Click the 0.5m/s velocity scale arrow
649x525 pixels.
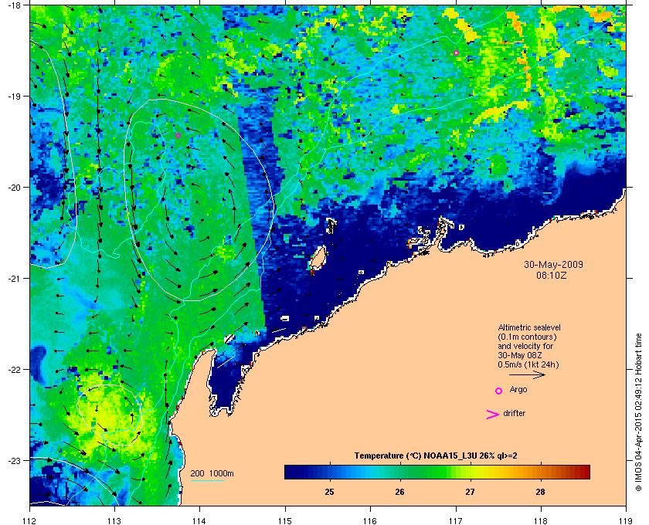(527, 375)
